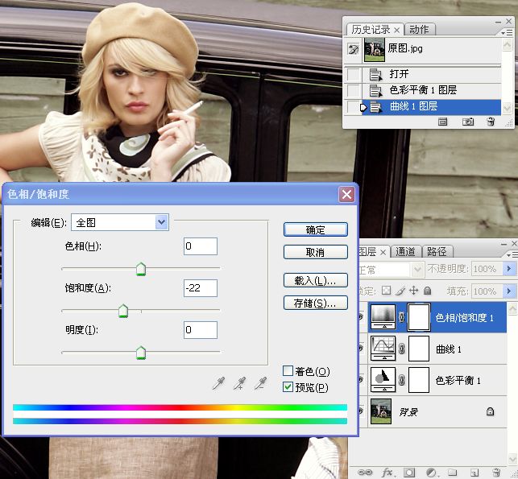518x479 pixels.
Task: Open Layers panel options menu
Action: 512,254
